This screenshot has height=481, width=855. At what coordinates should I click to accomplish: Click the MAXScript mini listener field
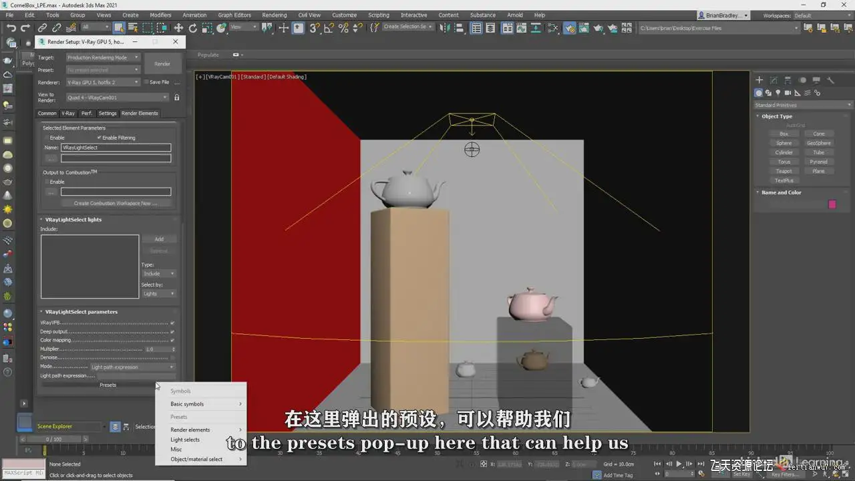coord(23,473)
